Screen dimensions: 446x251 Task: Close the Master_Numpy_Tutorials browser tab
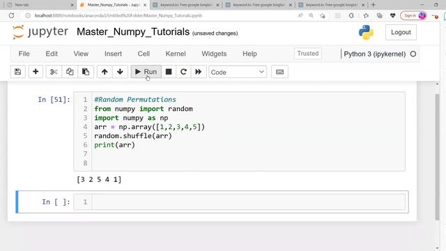click(x=145, y=5)
